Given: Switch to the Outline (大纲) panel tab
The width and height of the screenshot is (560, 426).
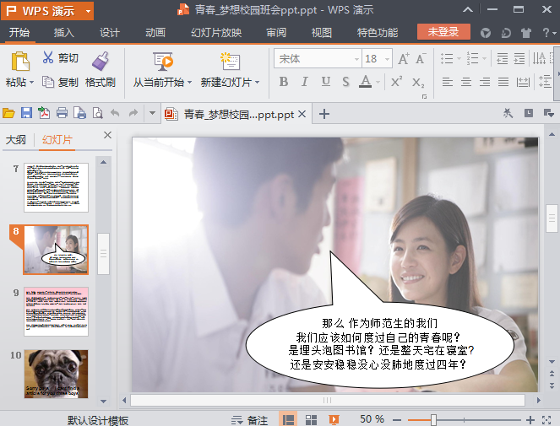Looking at the screenshot, I should [16, 140].
